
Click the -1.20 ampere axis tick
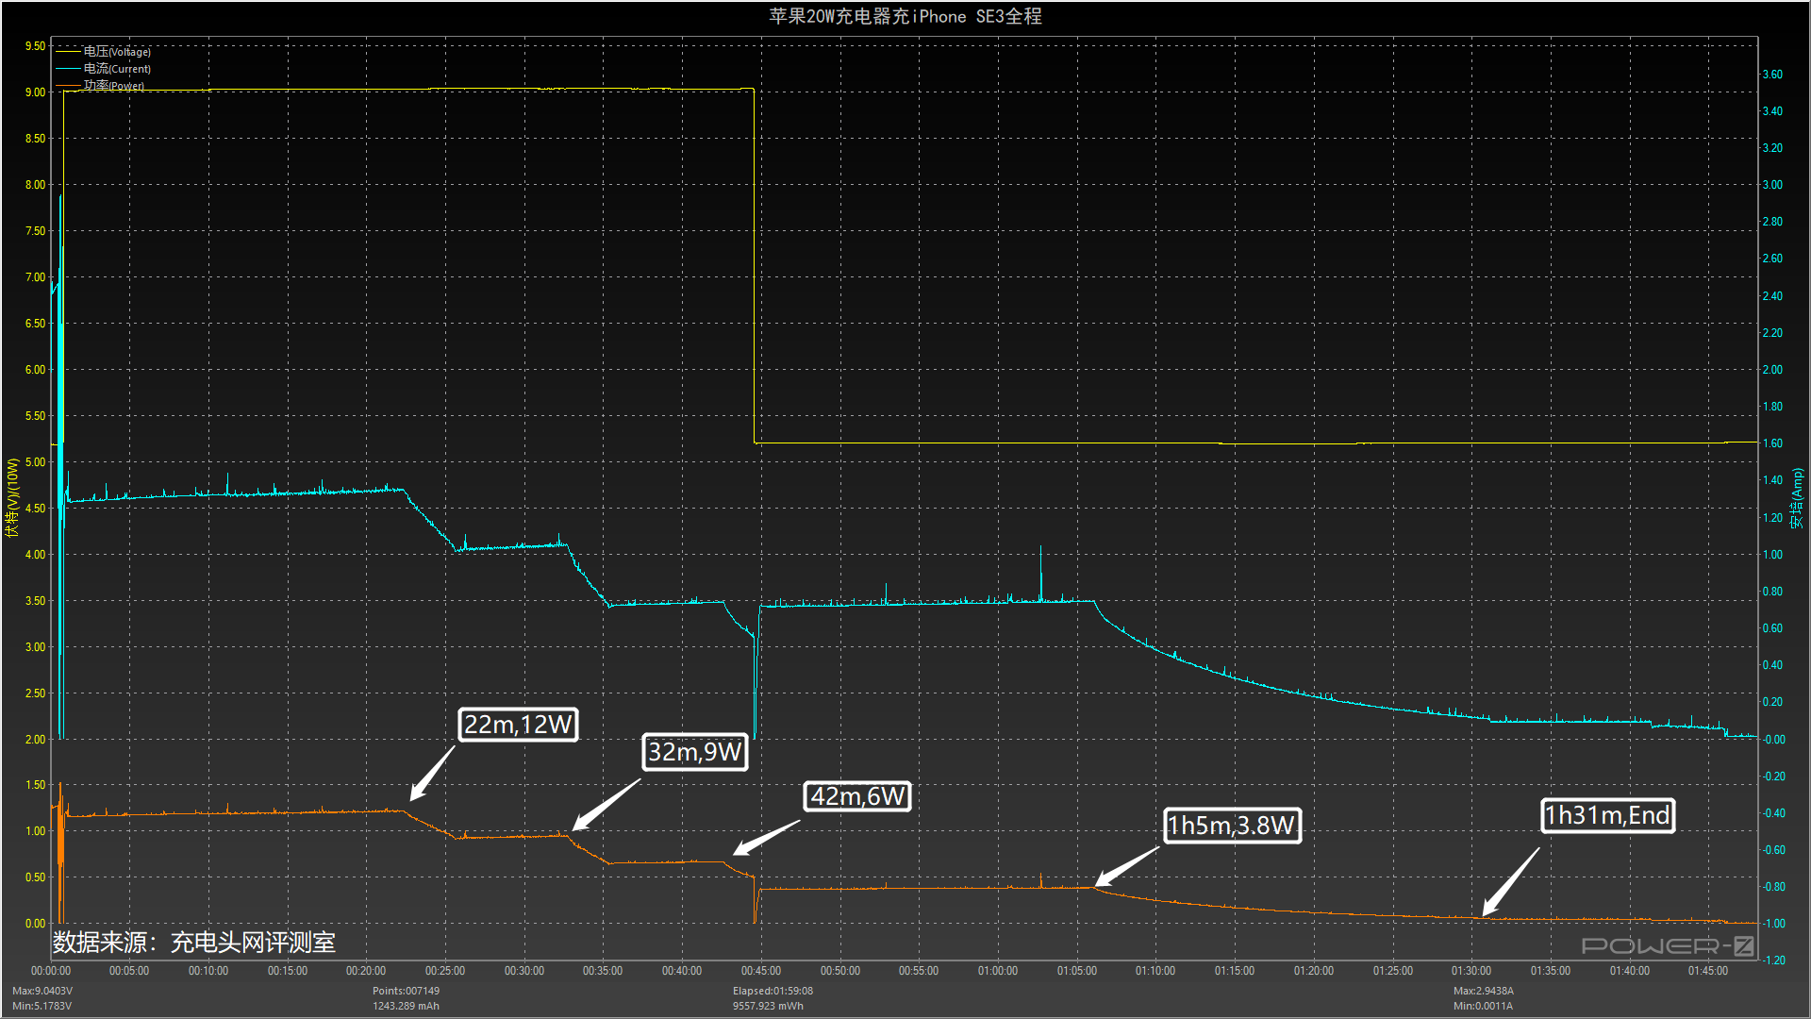pos(1773,961)
